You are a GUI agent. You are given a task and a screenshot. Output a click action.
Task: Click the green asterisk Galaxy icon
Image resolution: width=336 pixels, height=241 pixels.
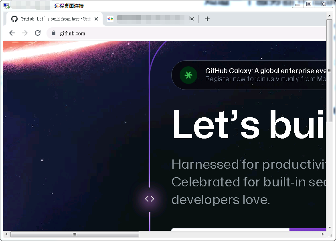pyautogui.click(x=188, y=75)
